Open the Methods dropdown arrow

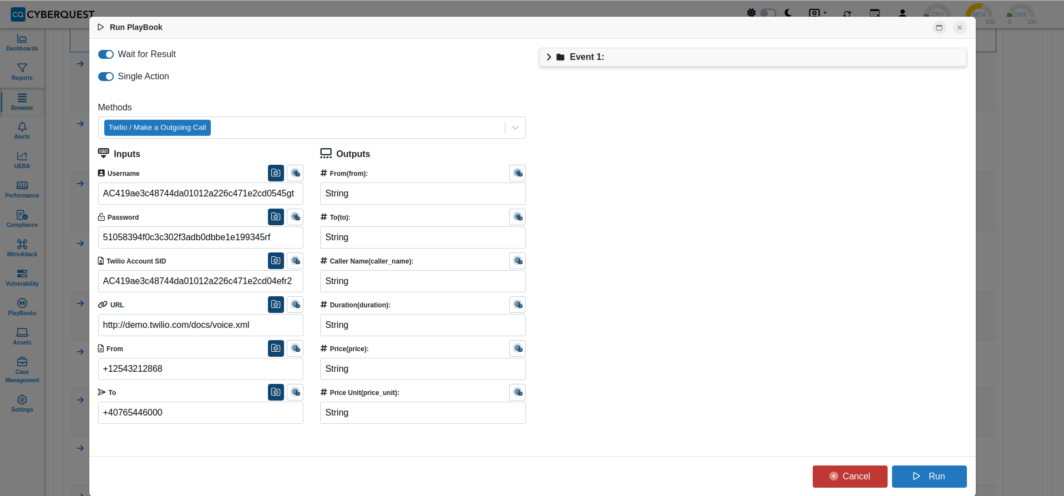(515, 128)
